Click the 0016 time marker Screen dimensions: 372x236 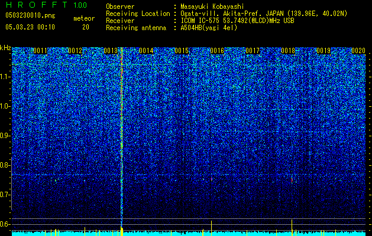point(217,51)
